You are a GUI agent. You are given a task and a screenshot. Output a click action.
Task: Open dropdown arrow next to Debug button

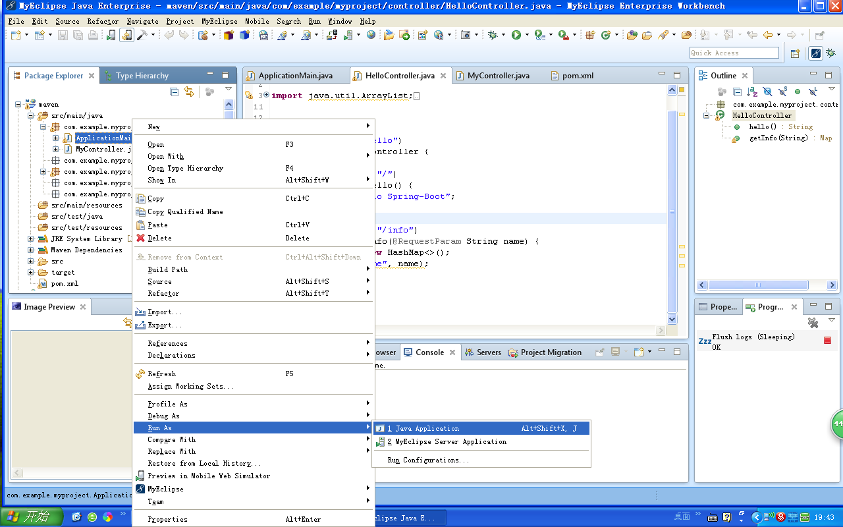point(503,35)
